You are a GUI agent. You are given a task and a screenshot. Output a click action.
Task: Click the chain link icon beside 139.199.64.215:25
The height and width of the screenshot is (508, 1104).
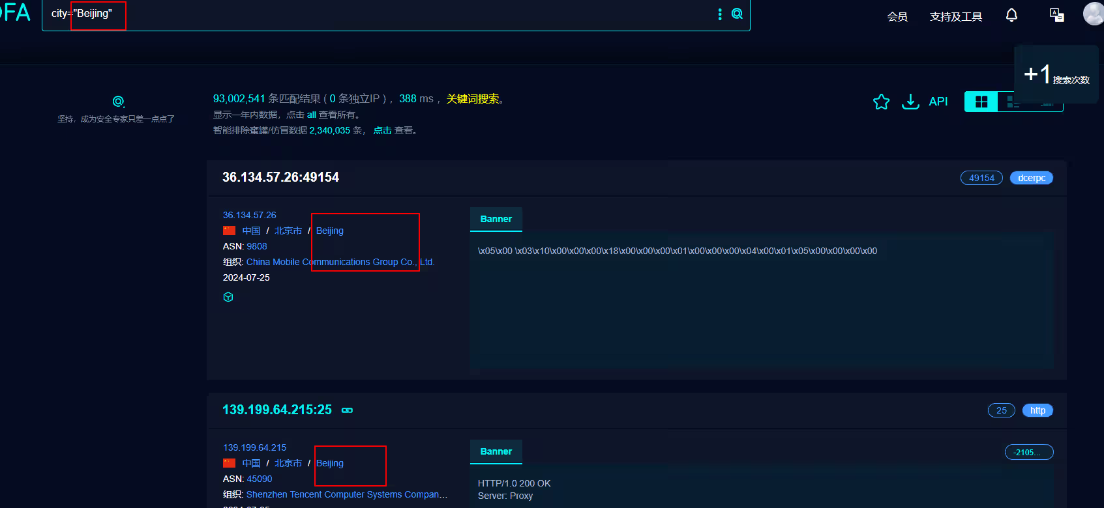347,410
